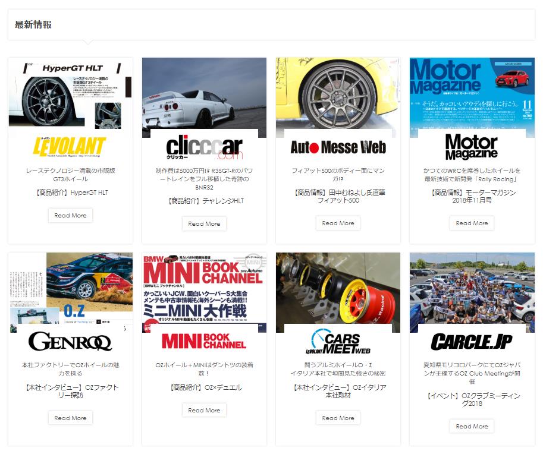Open the 【商品情報】田中むねよし氏直筆 フィアット500 title
Viewport: 543px width, 451px height.
pos(338,196)
